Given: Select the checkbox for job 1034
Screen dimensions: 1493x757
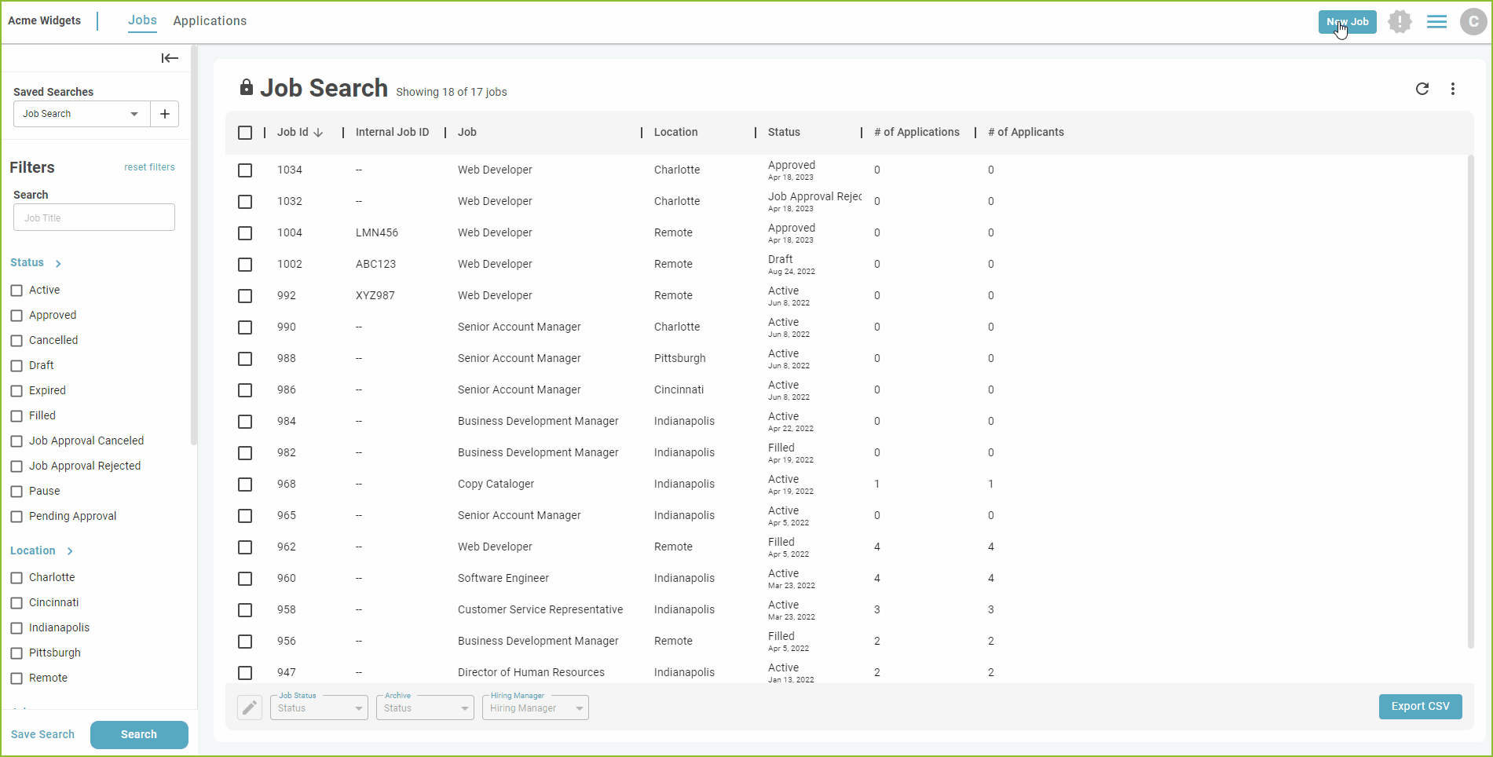Looking at the screenshot, I should [x=245, y=170].
